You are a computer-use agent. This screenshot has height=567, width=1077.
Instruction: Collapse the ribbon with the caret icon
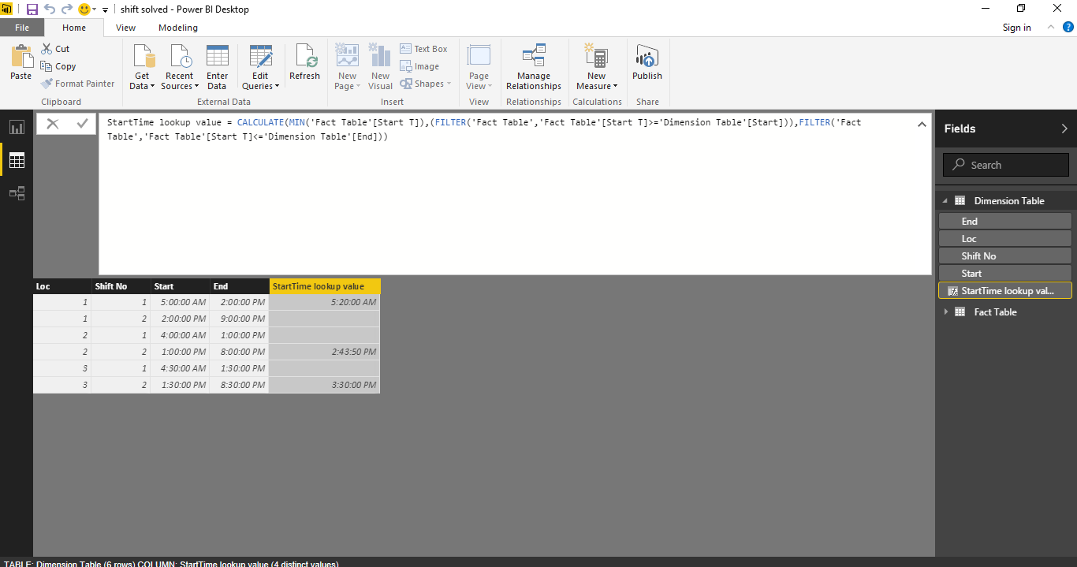(1050, 27)
